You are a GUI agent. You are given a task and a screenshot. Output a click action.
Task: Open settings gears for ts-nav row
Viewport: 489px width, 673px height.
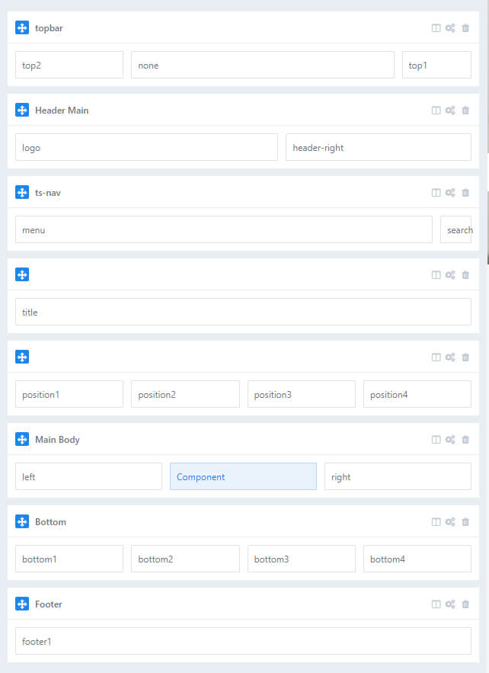pyautogui.click(x=450, y=193)
